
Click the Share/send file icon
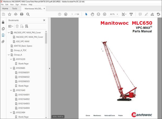coord(158,14)
